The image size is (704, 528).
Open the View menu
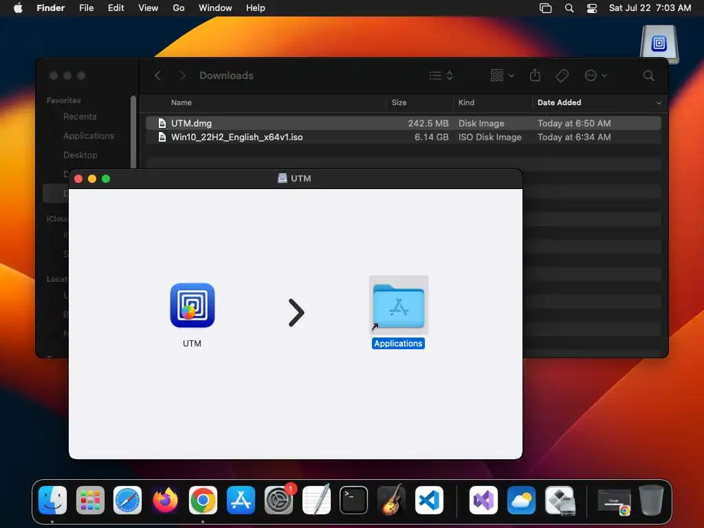point(148,8)
